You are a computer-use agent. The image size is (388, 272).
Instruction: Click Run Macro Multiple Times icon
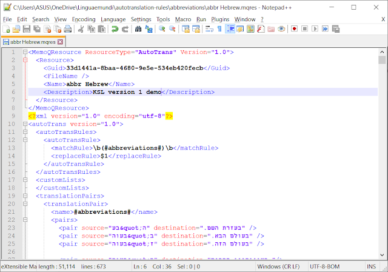click(x=325, y=29)
